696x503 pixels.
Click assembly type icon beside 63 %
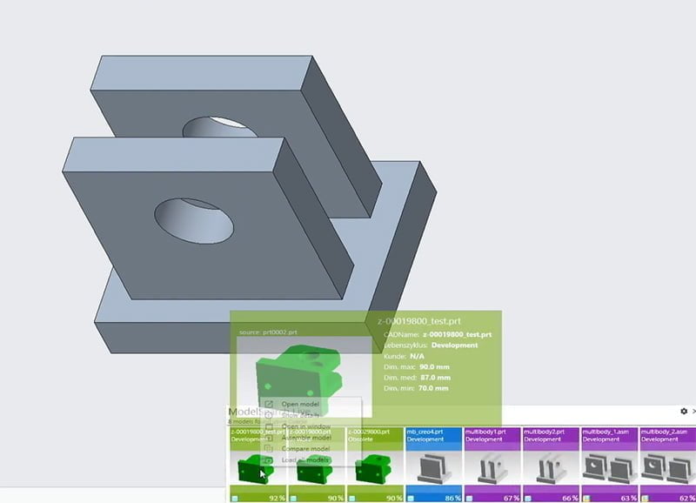pos(586,499)
